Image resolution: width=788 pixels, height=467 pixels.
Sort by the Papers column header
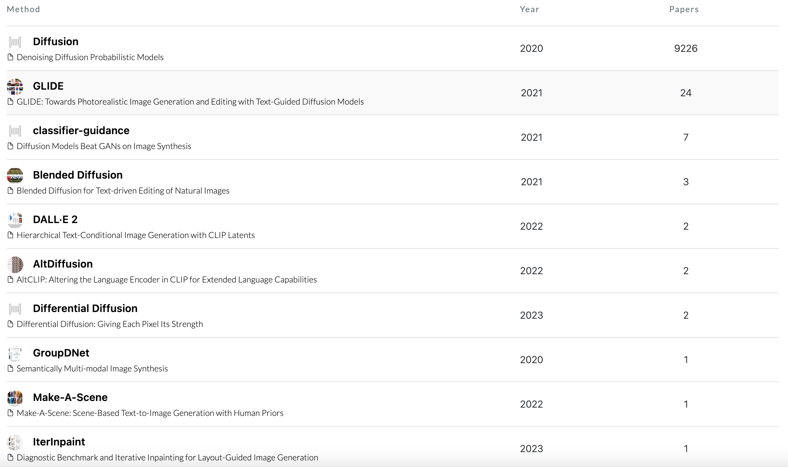tap(684, 9)
